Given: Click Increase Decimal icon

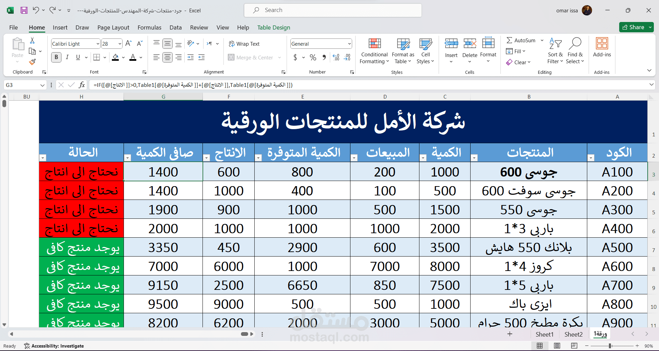Looking at the screenshot, I should pos(336,57).
